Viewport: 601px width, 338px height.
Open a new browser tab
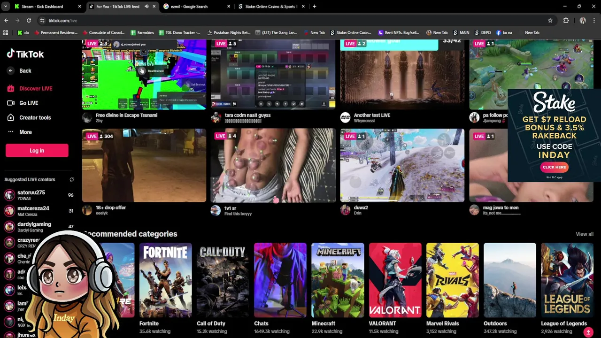coord(315,7)
